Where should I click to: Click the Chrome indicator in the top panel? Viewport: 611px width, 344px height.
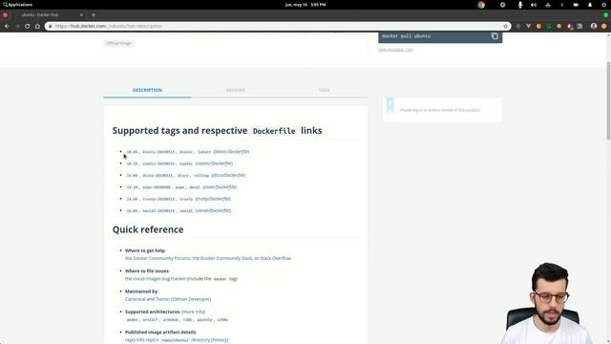pyautogui.click(x=481, y=5)
